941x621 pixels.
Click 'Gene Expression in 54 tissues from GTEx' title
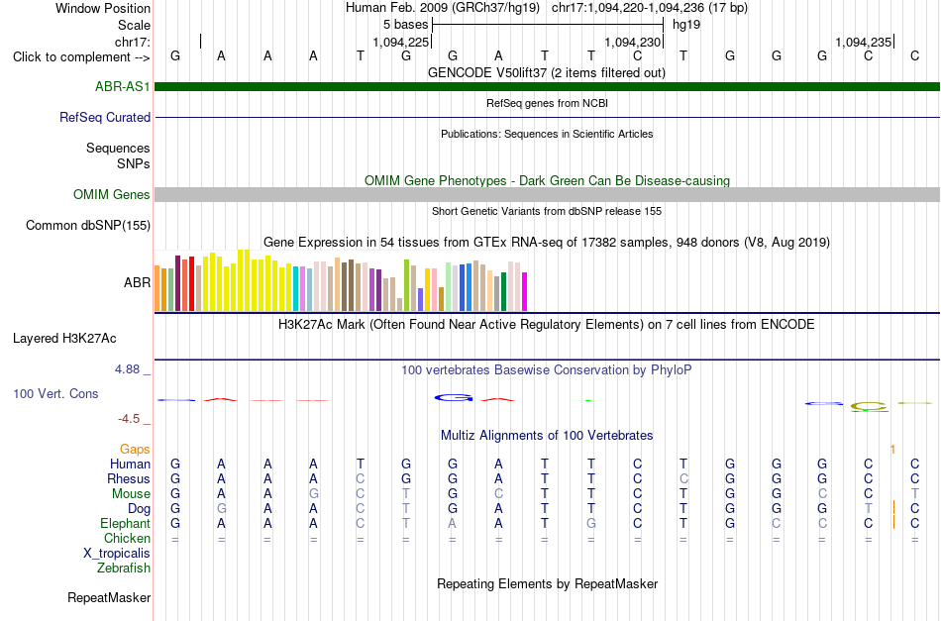547,243
